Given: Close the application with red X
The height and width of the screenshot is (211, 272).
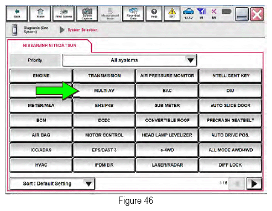Looking at the screenshot, I should 257,14.
